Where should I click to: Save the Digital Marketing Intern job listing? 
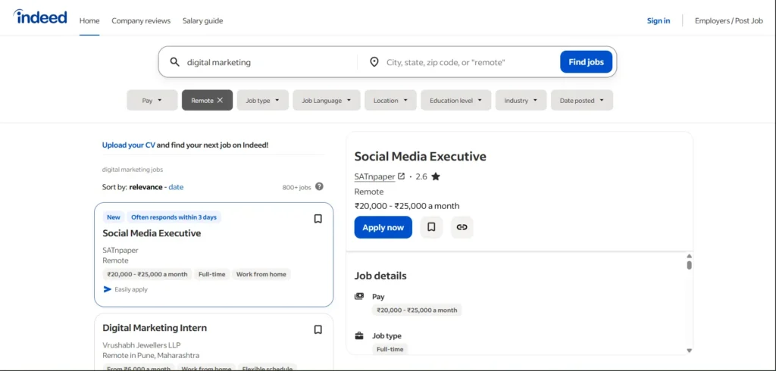[x=318, y=329]
